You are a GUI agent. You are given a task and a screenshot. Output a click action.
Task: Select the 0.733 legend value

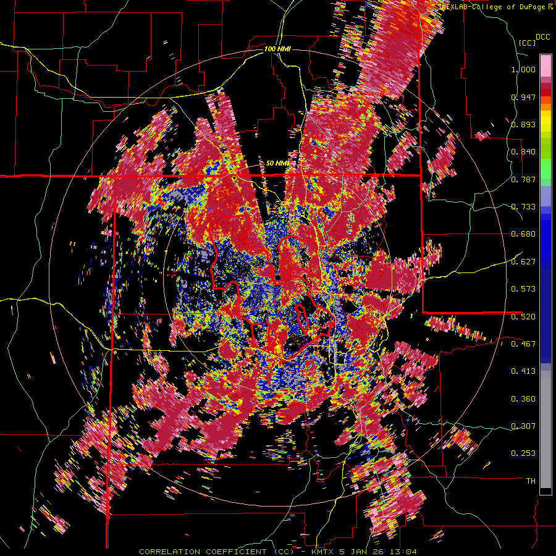[523, 207]
